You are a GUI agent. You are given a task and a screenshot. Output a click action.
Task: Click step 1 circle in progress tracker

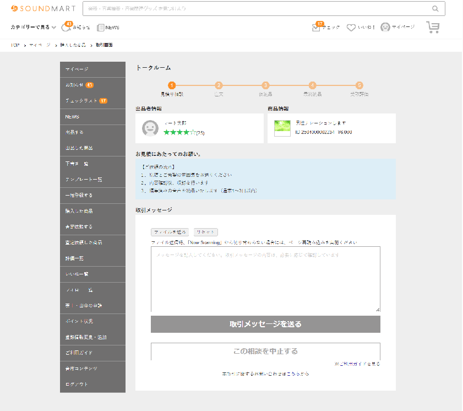[172, 85]
